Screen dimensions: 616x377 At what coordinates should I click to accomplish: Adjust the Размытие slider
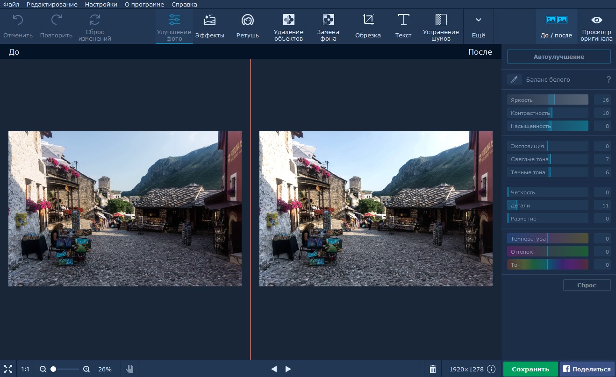pos(548,218)
